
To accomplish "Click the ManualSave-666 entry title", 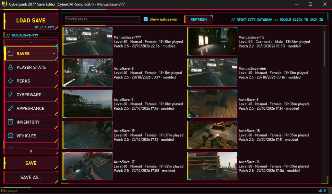I will tap(252, 69).
